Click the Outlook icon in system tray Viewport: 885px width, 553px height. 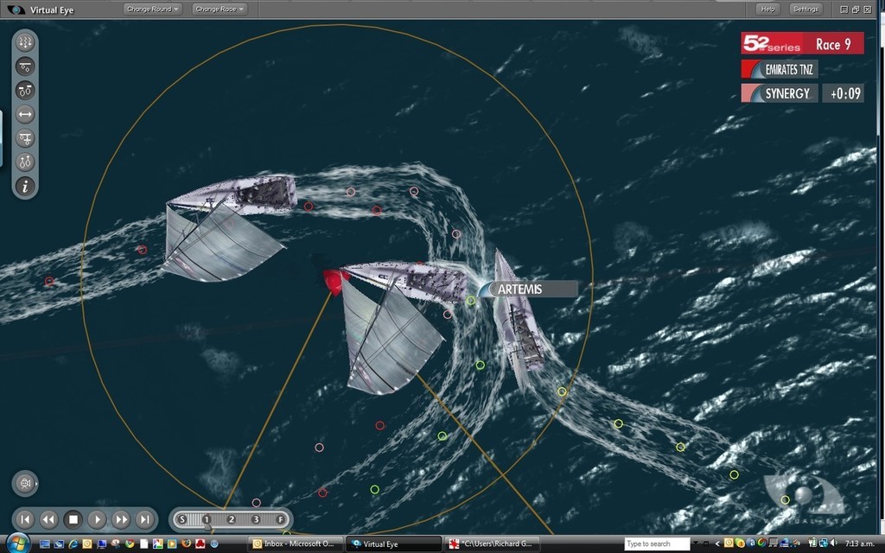pyautogui.click(x=729, y=543)
